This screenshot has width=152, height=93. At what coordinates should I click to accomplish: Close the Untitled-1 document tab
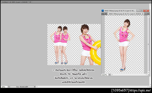point(30,2)
